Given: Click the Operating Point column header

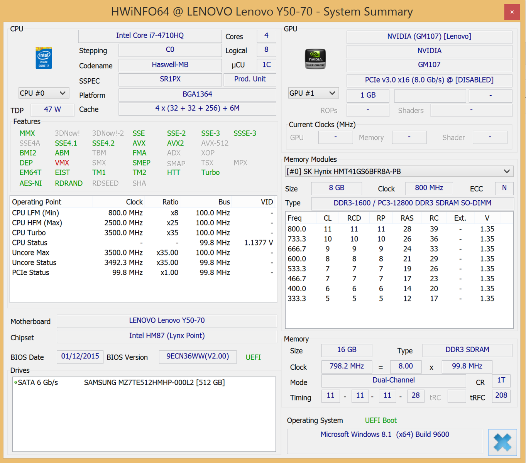Looking at the screenshot, I should [x=51, y=202].
